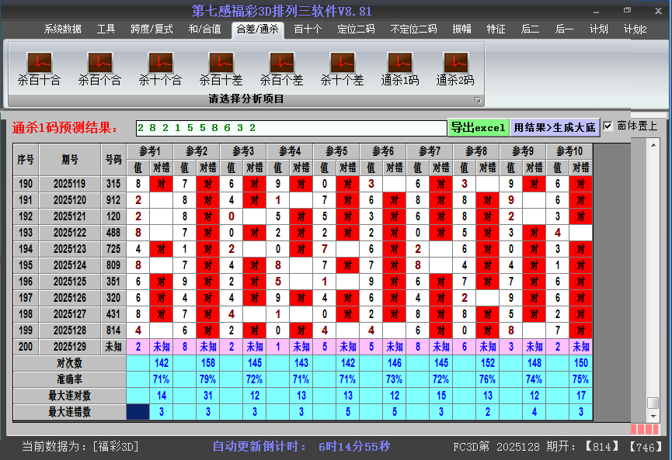The height and width of the screenshot is (460, 672).
Task: Switch to the 特征 tab
Action: coord(496,29)
